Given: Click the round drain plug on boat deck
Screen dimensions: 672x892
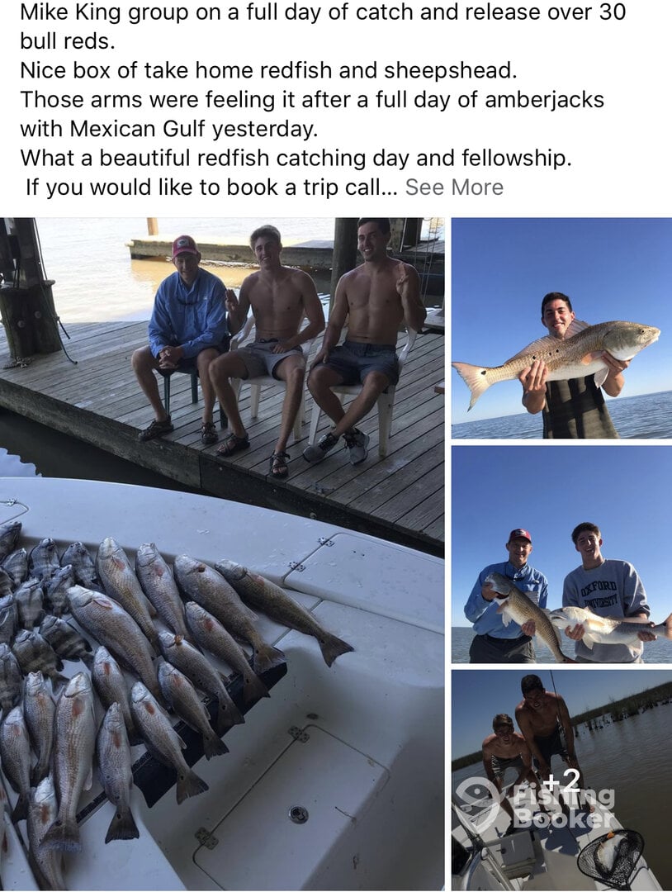Looking at the screenshot, I should tap(299, 814).
